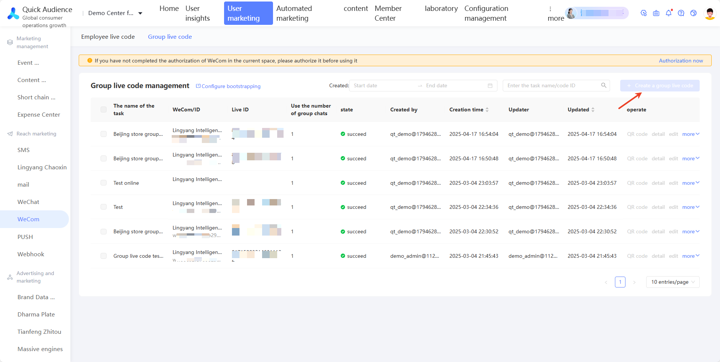Open the Automated marketing menu

[x=294, y=13]
